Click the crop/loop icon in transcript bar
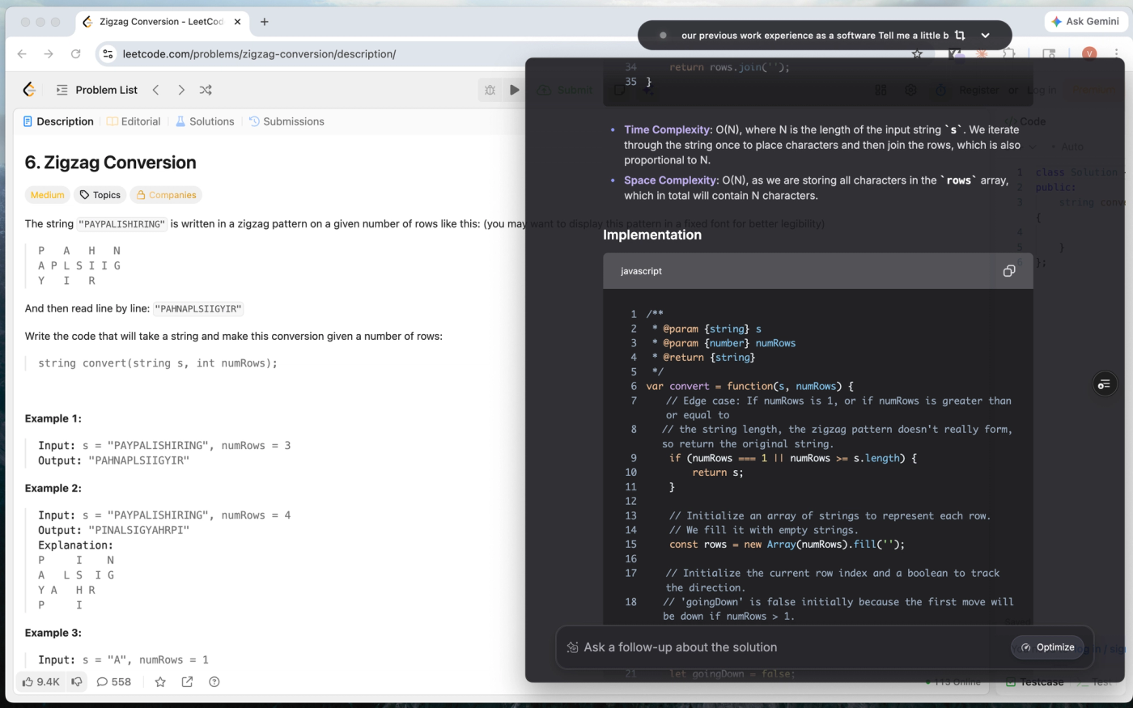The height and width of the screenshot is (708, 1133). click(960, 36)
